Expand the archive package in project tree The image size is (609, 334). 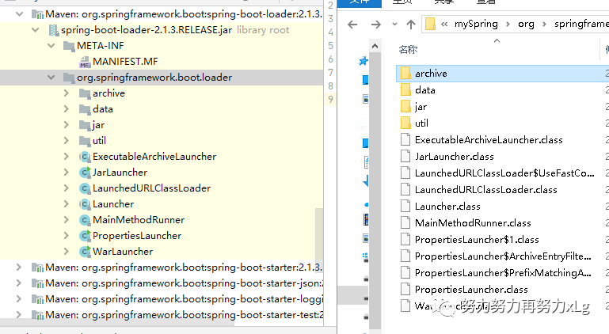[66, 93]
